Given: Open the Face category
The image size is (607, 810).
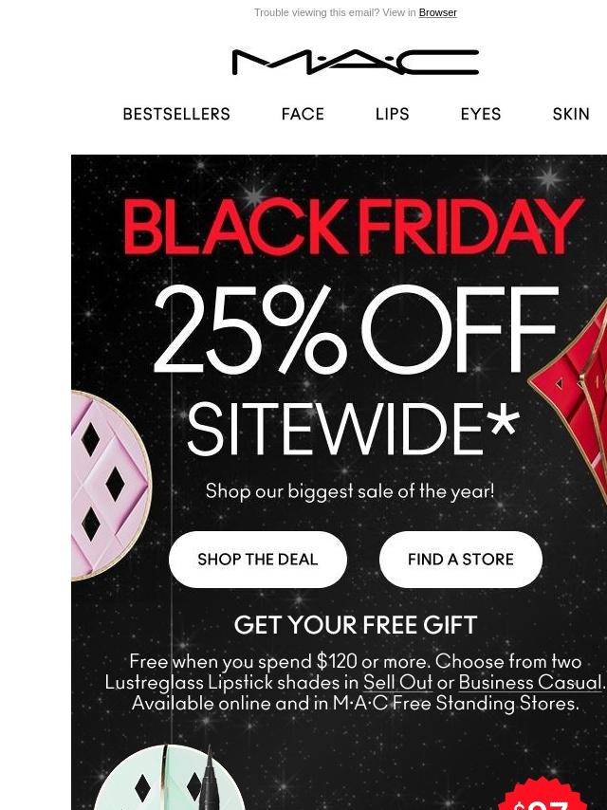Looking at the screenshot, I should (x=303, y=114).
